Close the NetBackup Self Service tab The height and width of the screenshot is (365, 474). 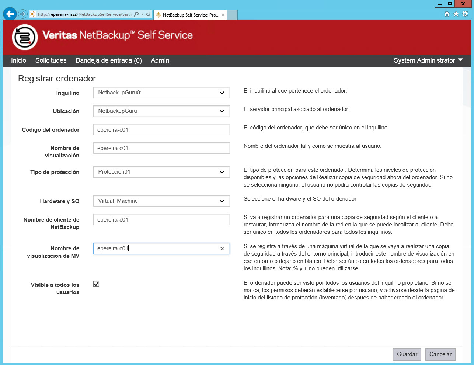(223, 15)
